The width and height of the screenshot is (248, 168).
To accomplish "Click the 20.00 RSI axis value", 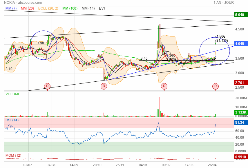I will tap(240, 145).
